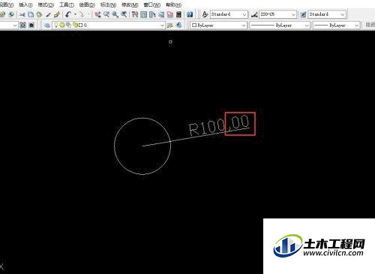This screenshot has width=375, height=274.
Task: Click the Layer Previous icon
Action: [179, 25]
